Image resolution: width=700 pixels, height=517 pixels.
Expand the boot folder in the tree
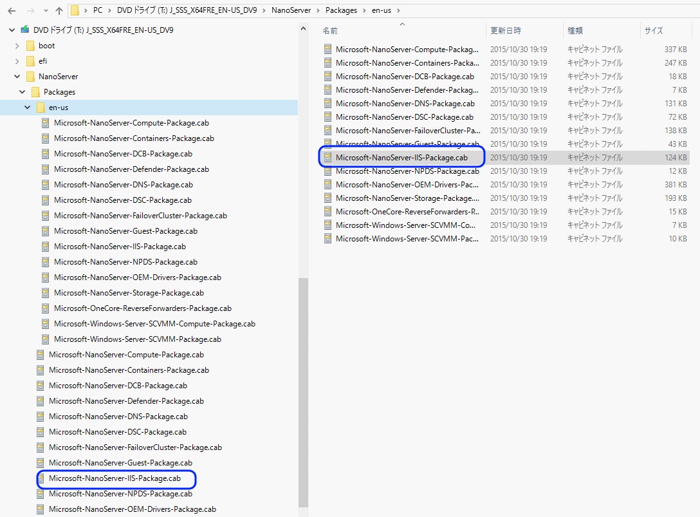tap(17, 46)
